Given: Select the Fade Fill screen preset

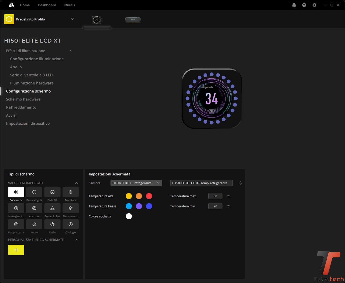Looking at the screenshot, I should 52,192.
